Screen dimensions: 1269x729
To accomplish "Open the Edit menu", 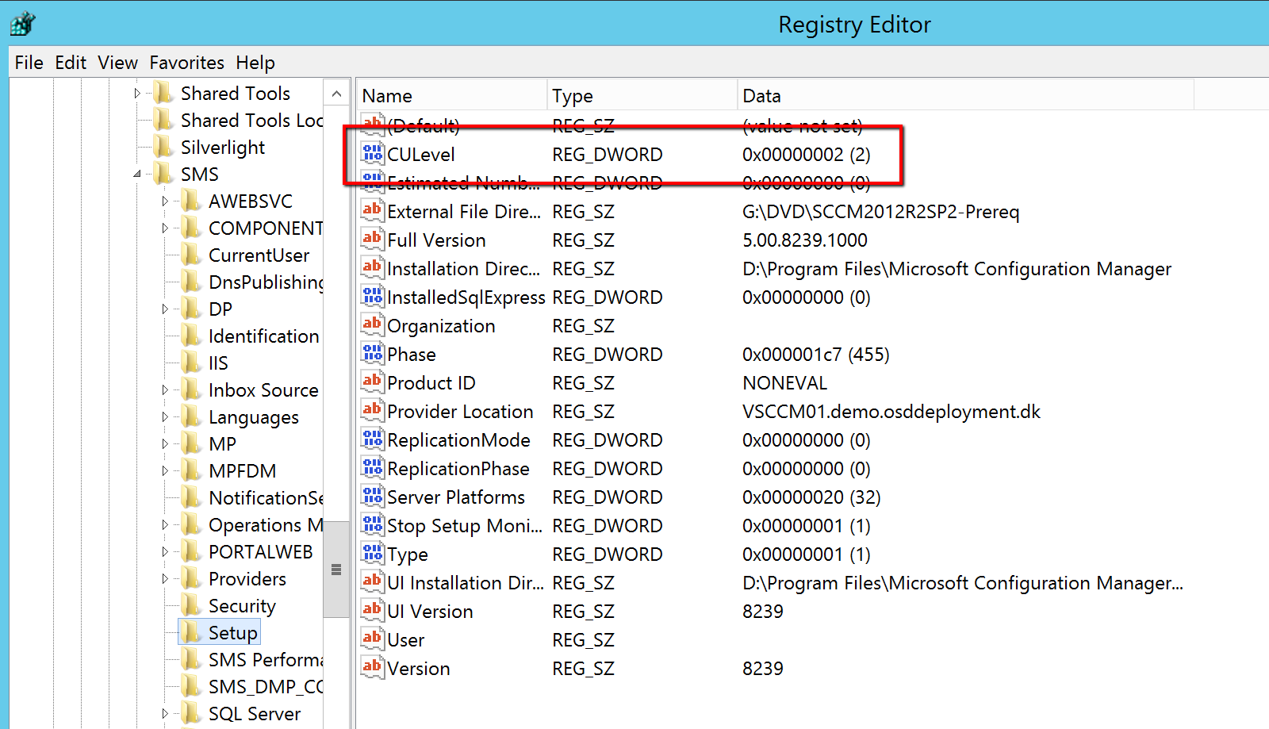I will pyautogui.click(x=70, y=63).
